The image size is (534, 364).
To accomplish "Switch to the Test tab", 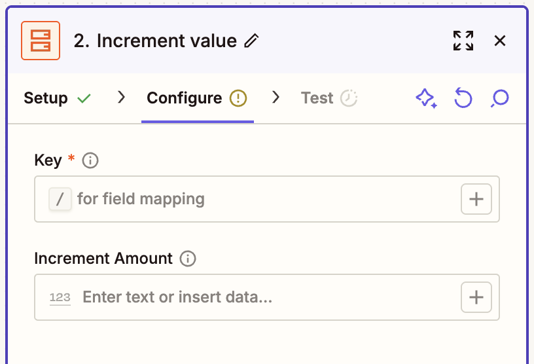I will tap(329, 98).
